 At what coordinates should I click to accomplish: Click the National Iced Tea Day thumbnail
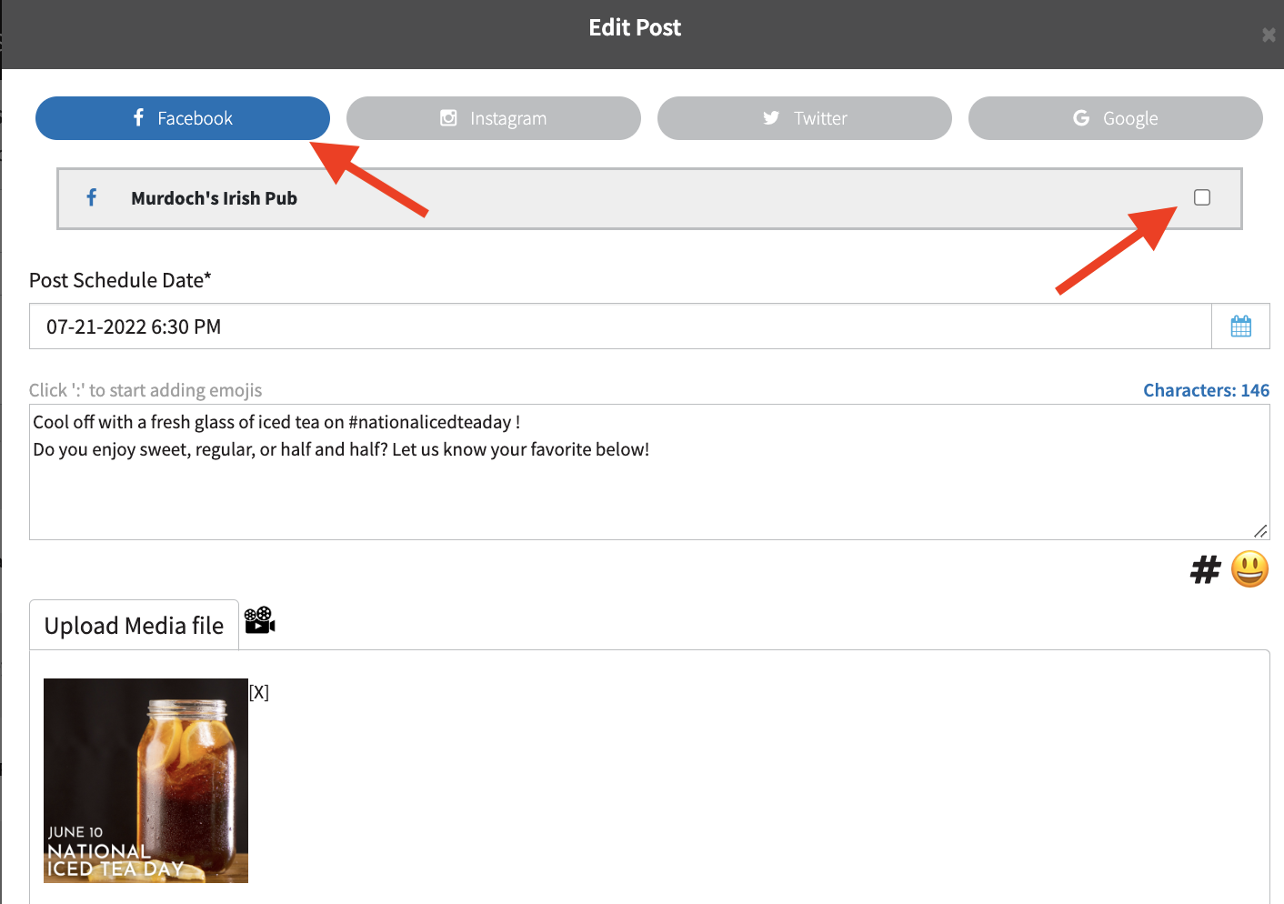coord(145,780)
